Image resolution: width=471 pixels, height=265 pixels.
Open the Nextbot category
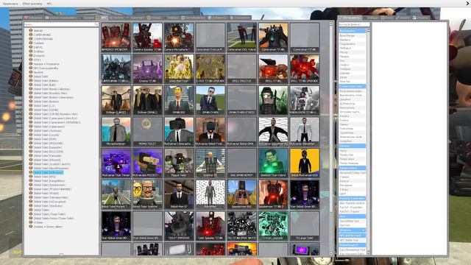point(38,72)
